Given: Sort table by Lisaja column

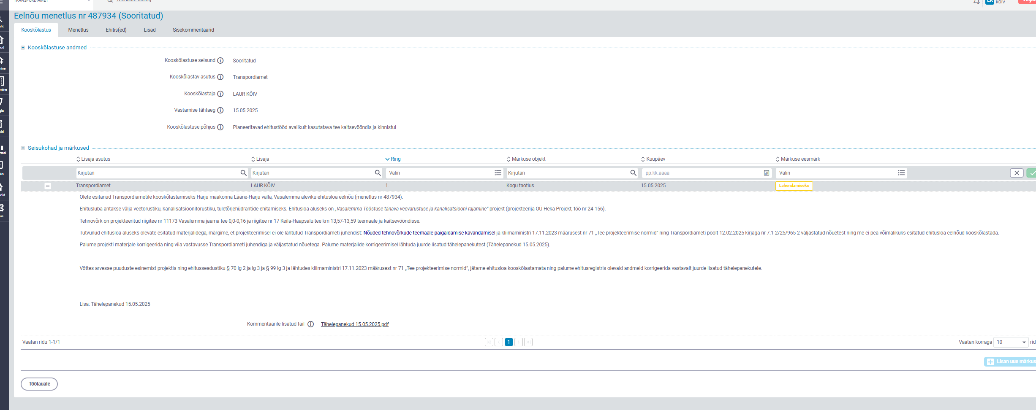Looking at the screenshot, I should 260,159.
